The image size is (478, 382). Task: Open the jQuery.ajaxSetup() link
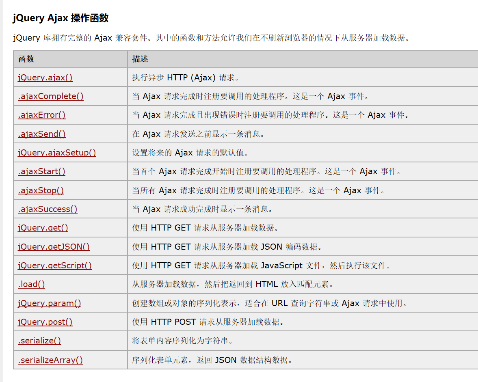[57, 153]
